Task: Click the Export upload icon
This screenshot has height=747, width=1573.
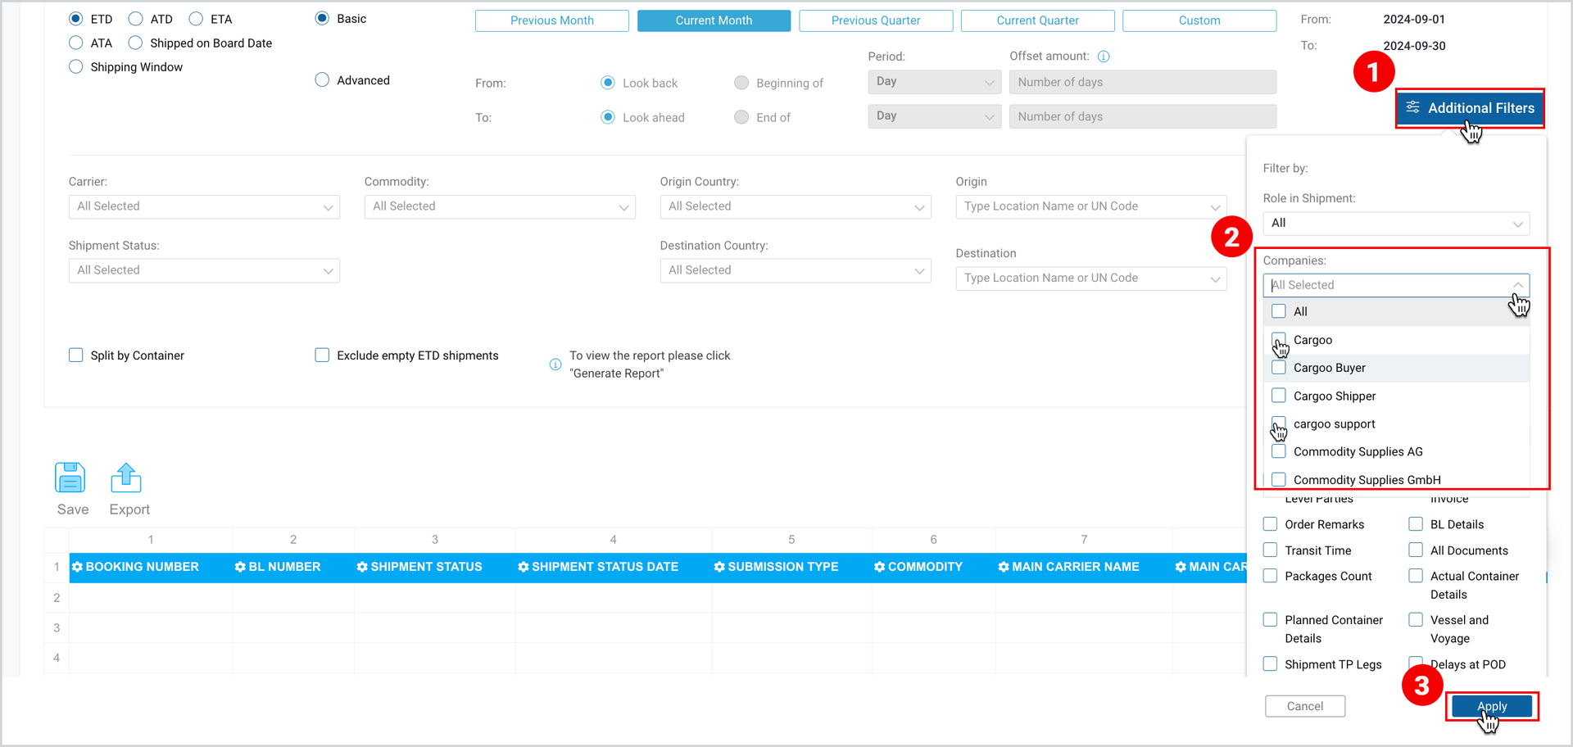Action: pyautogui.click(x=126, y=478)
